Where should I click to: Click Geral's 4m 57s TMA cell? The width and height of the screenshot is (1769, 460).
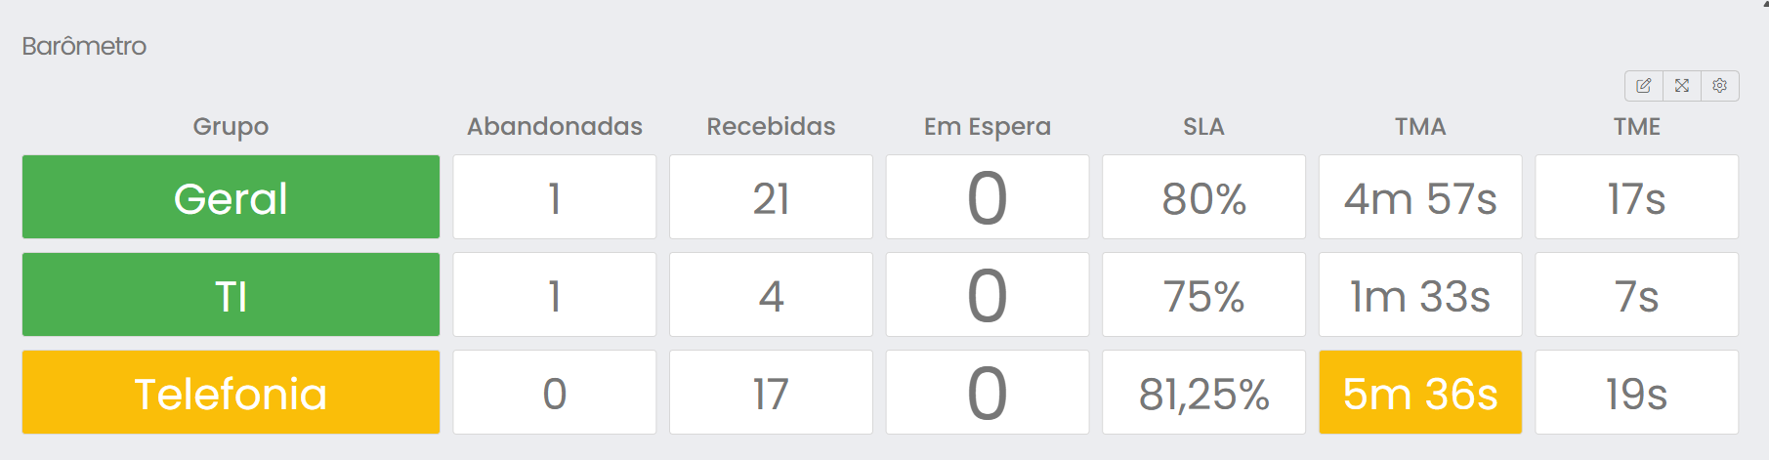(x=1420, y=197)
